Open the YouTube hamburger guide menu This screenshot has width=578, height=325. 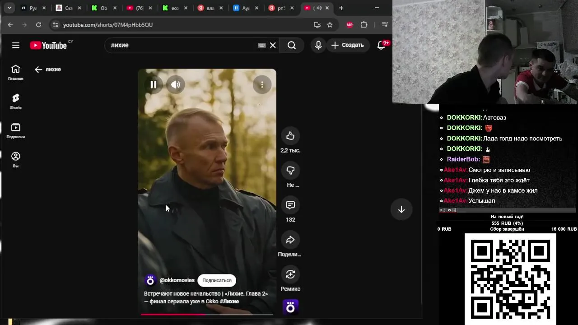click(16, 45)
